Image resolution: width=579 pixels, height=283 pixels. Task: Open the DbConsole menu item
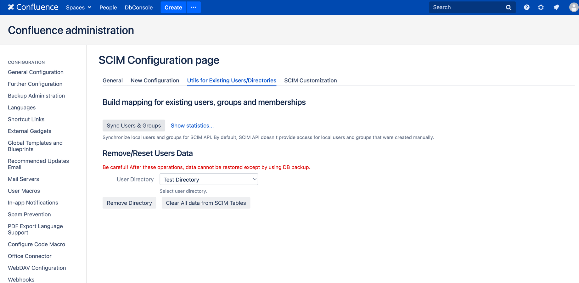pyautogui.click(x=139, y=7)
